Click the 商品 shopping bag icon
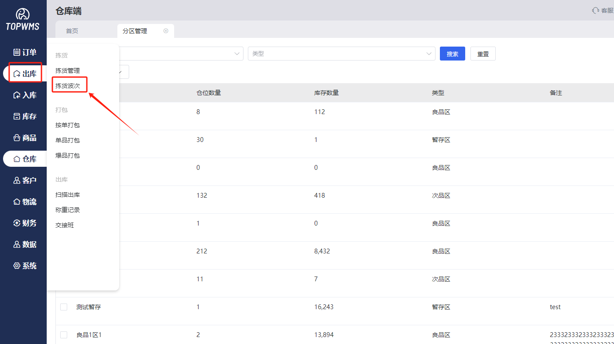 [x=17, y=138]
